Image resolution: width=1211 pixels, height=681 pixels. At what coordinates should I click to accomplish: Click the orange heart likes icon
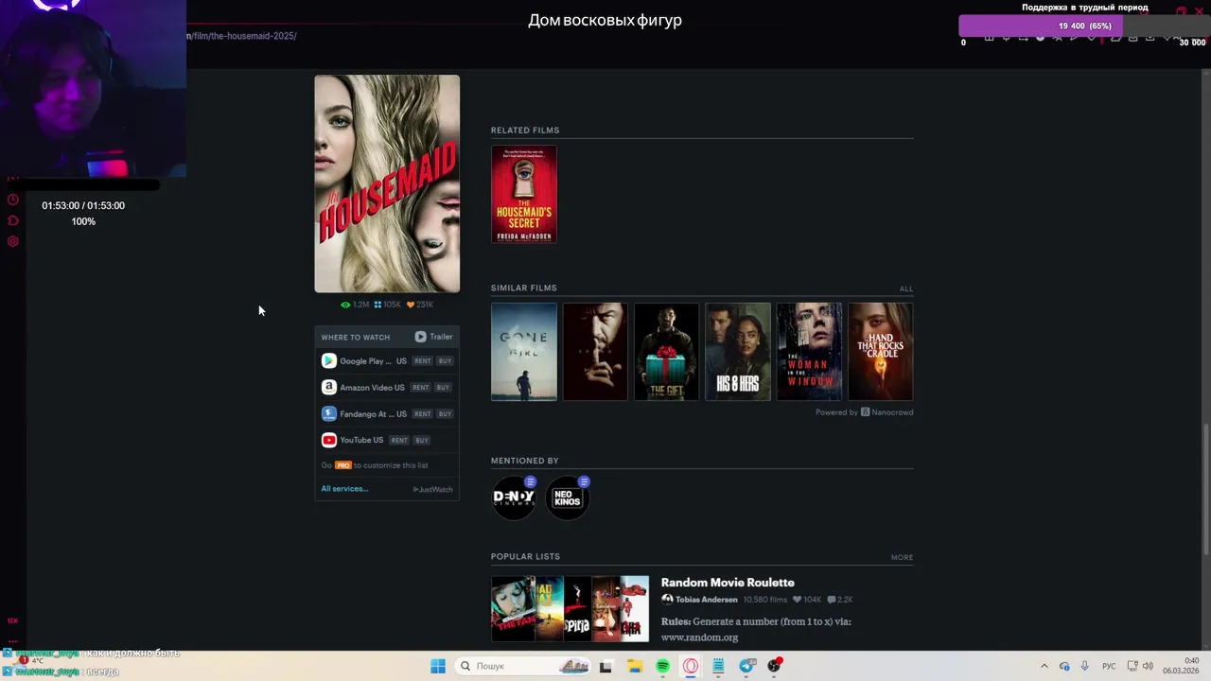tap(410, 305)
